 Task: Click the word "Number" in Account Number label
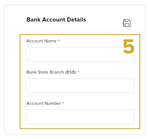click(x=52, y=103)
